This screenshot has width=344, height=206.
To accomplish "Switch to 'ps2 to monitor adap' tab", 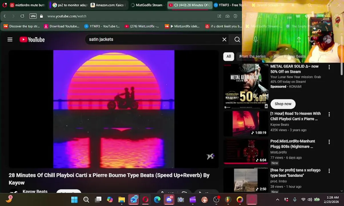I will (70, 5).
